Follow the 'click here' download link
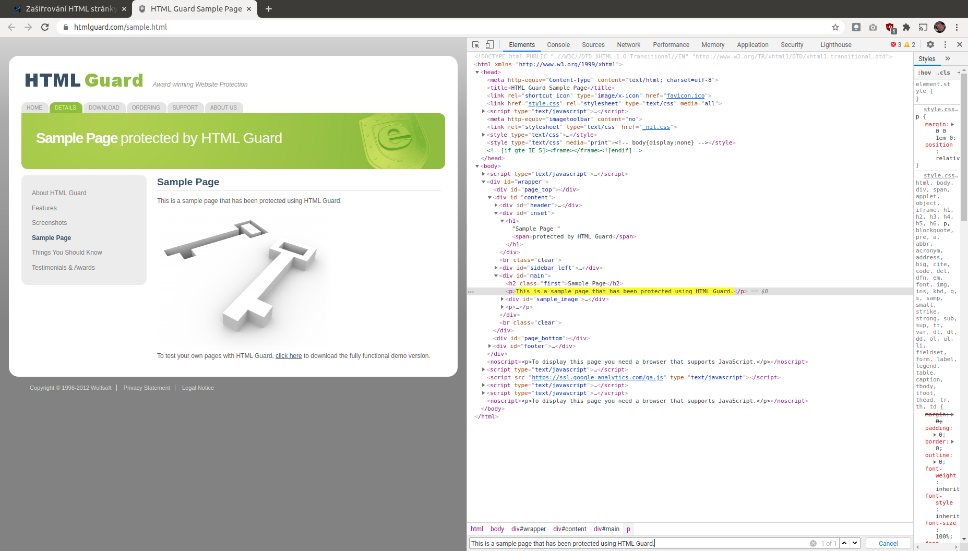Image resolution: width=968 pixels, height=551 pixels. pyautogui.click(x=289, y=356)
